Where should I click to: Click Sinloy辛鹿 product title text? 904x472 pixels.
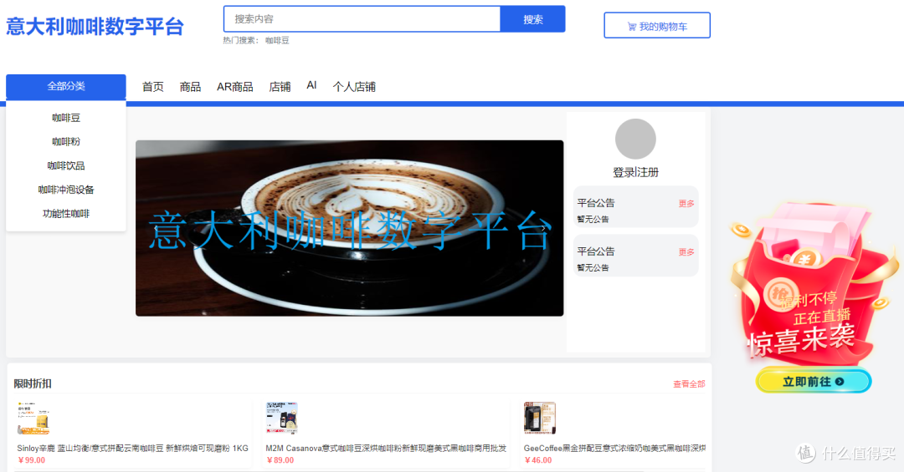(x=132, y=448)
